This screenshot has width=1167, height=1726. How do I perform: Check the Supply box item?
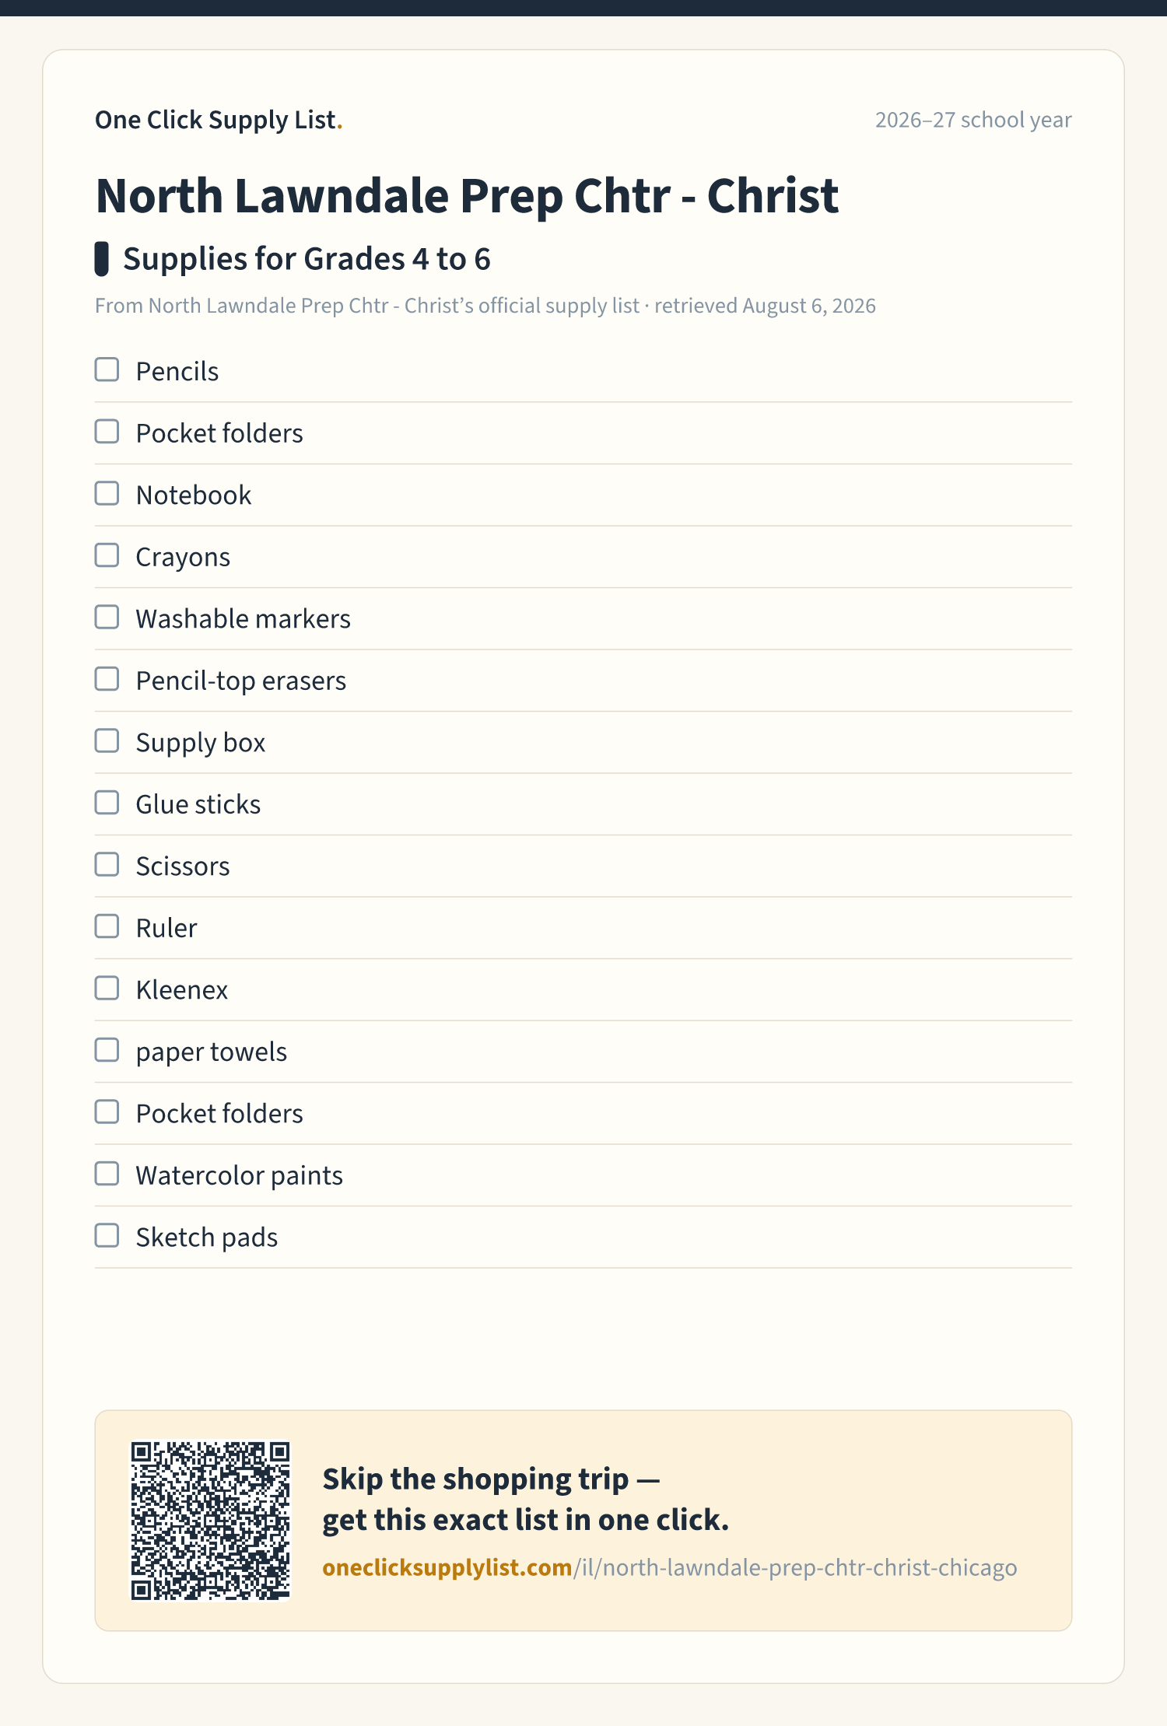107,740
